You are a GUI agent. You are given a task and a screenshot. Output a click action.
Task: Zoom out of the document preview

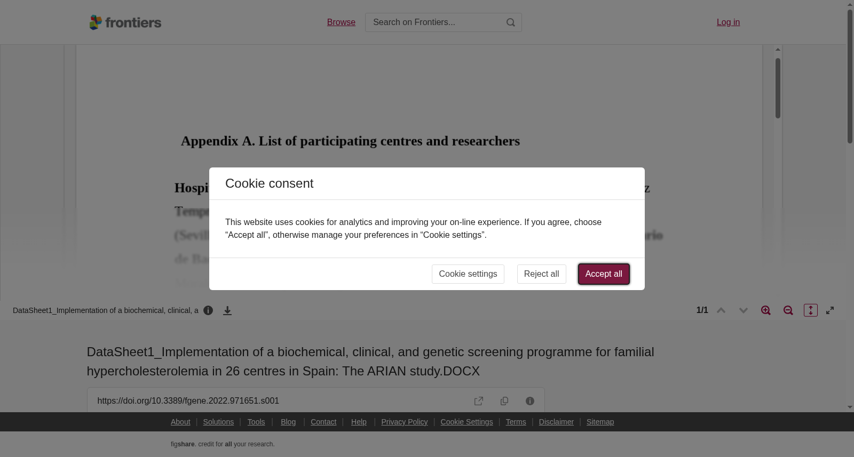pos(788,310)
